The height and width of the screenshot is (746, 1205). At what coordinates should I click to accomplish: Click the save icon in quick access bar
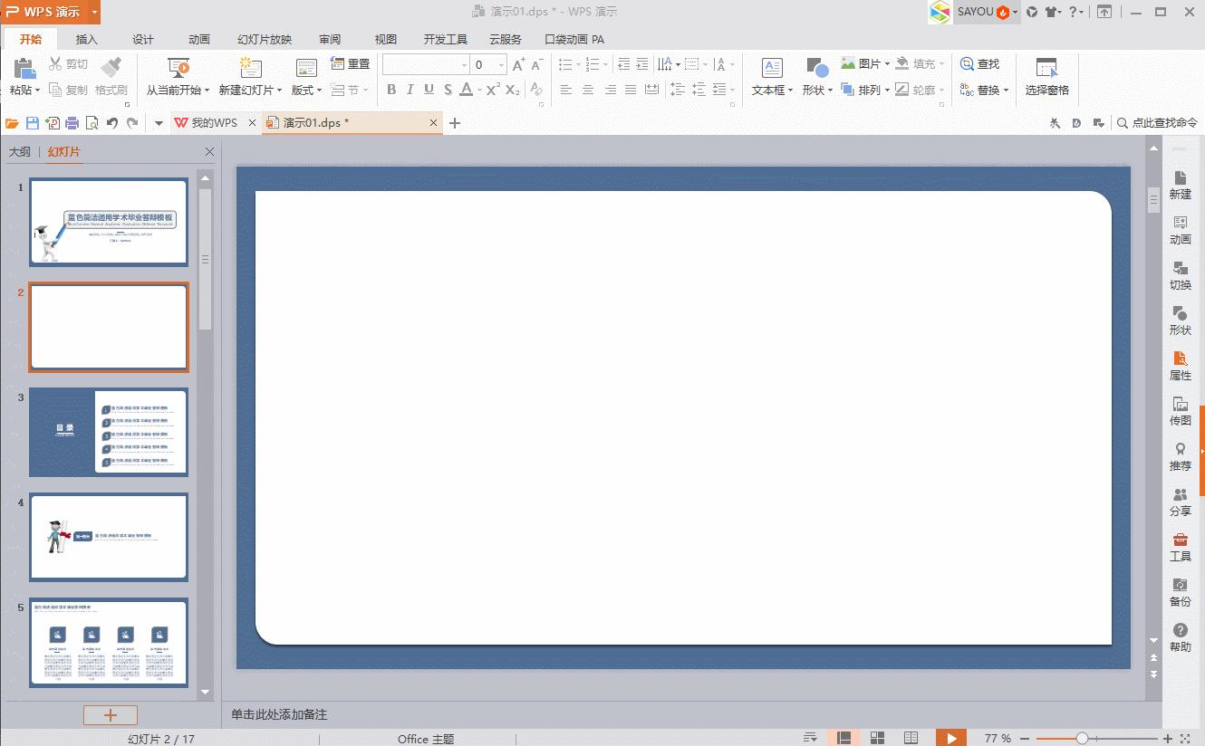click(x=33, y=123)
